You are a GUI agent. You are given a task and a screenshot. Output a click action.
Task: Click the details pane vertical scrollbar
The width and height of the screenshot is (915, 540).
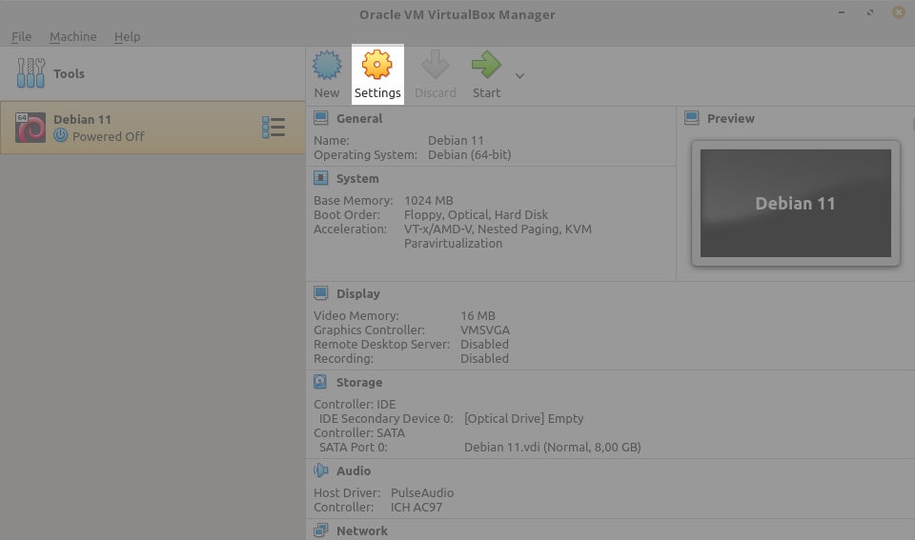point(913,124)
